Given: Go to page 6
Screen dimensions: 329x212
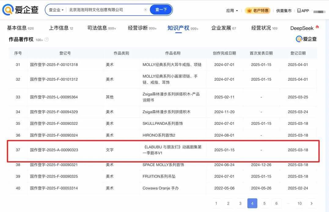Looking at the screenshot, I should tap(276, 203).
